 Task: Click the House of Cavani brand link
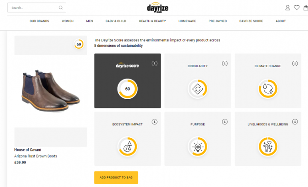tap(28, 150)
